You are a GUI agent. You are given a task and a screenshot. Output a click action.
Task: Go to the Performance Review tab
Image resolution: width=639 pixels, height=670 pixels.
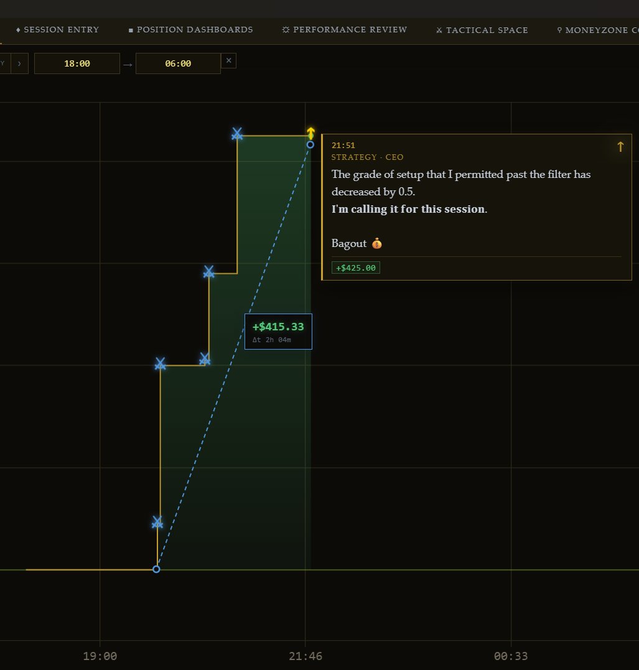345,30
